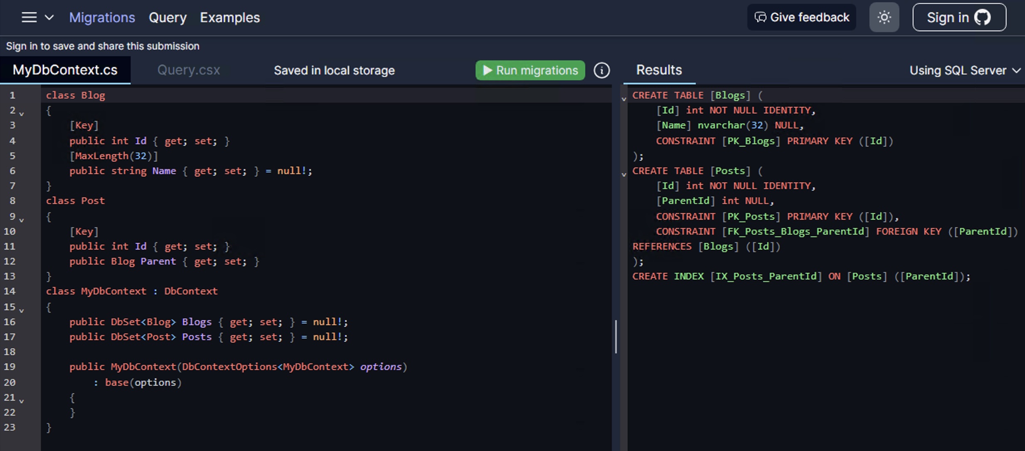
Task: Collapse the Blog class fold arrow
Action: (22, 113)
